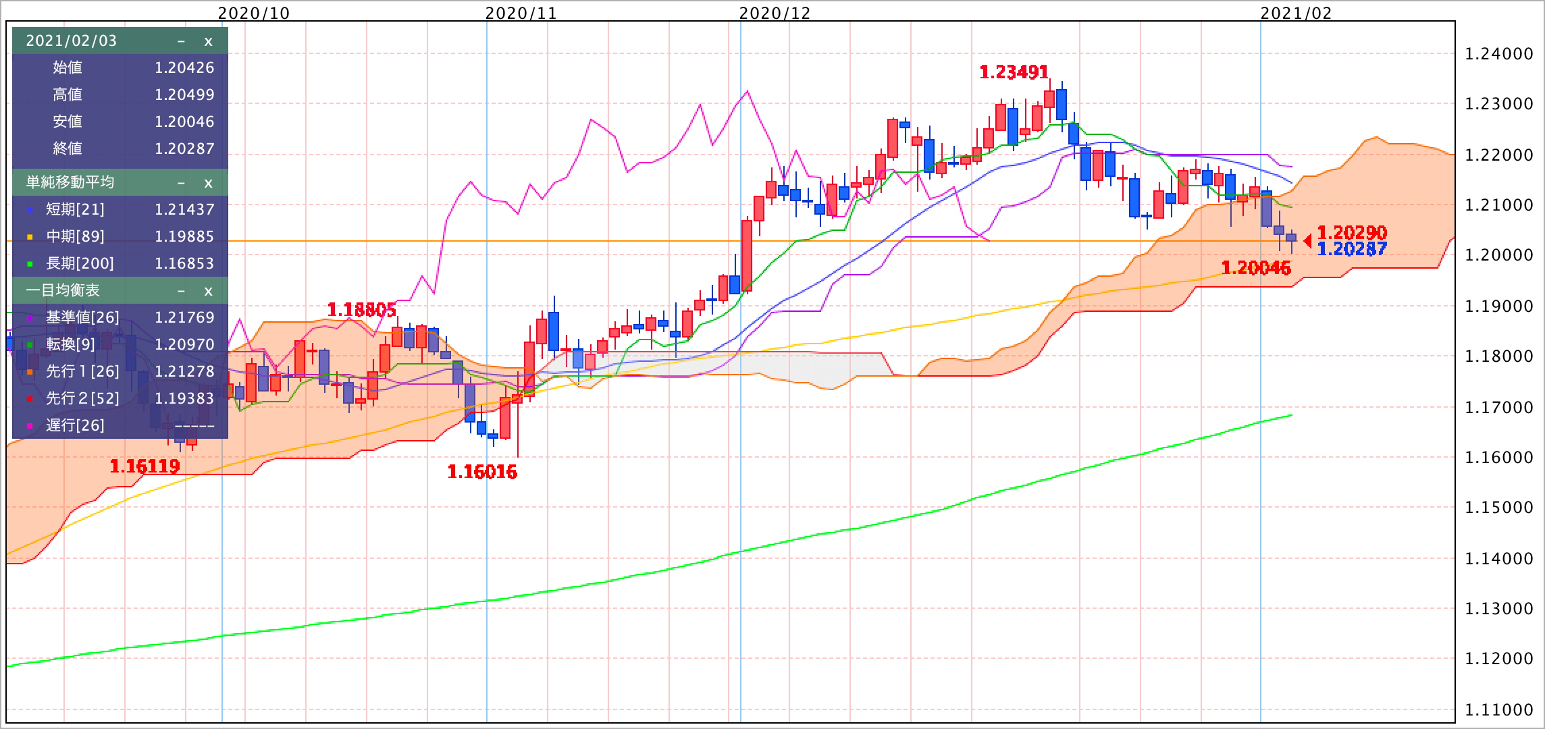Click the 1.11000 price axis label
This screenshot has width=1545, height=729.
(x=1499, y=709)
